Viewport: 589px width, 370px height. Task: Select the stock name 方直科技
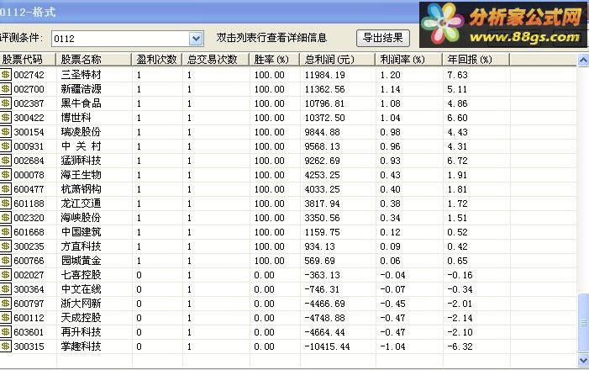pos(82,246)
